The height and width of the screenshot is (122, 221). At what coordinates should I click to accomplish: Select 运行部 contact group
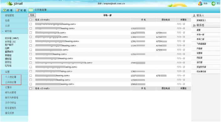click(199, 62)
